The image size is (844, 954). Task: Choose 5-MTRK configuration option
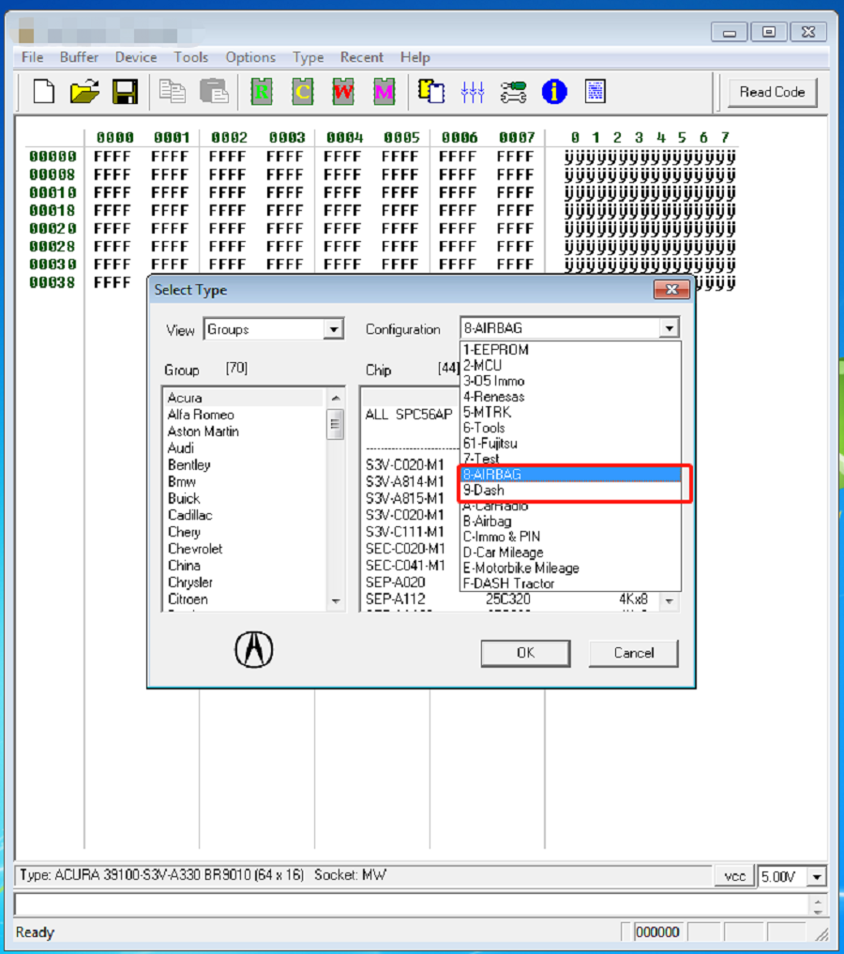570,413
